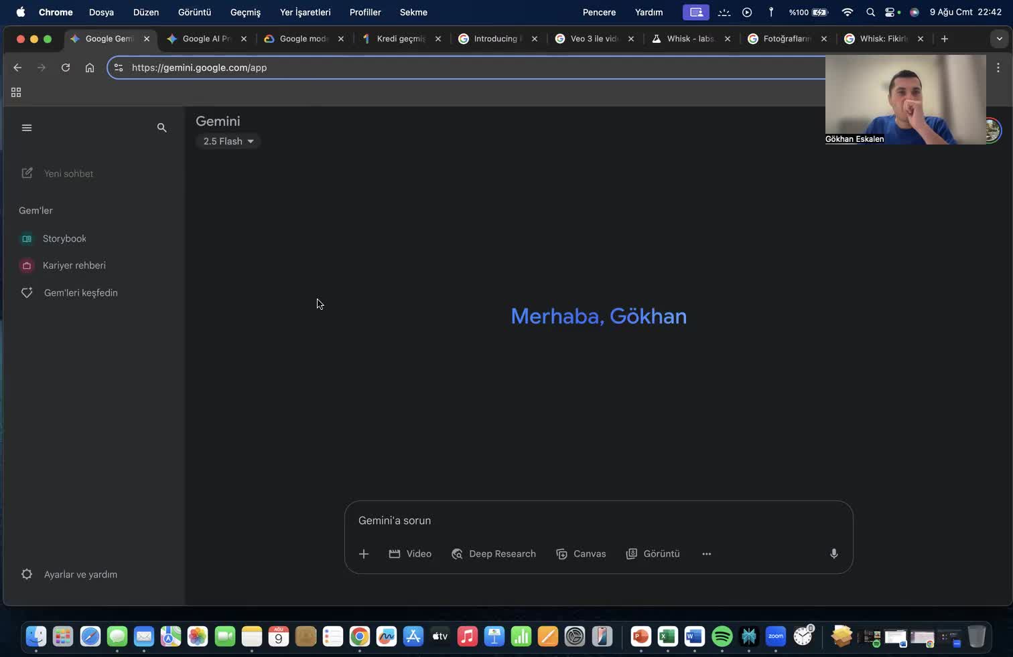Open Finder from the Dock
This screenshot has height=657, width=1013.
36,636
